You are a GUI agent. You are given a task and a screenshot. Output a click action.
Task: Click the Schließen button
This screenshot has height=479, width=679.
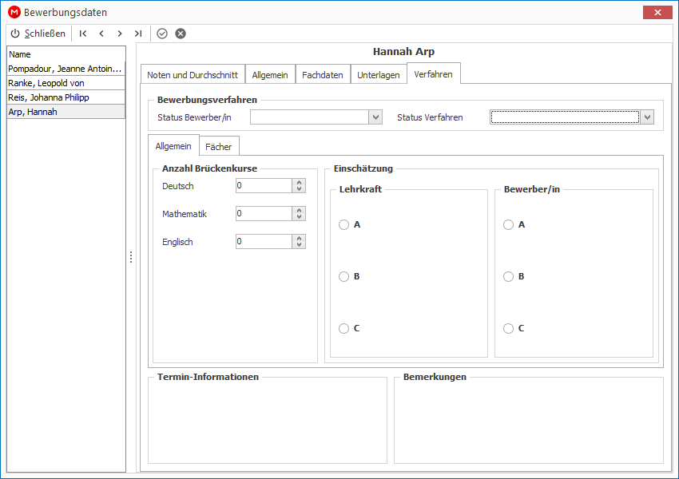(x=38, y=34)
